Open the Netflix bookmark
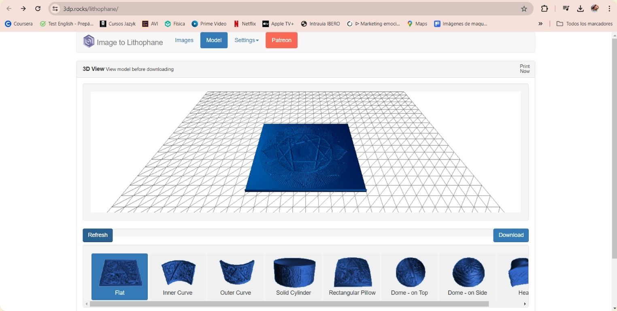This screenshot has width=617, height=311. pos(245,24)
